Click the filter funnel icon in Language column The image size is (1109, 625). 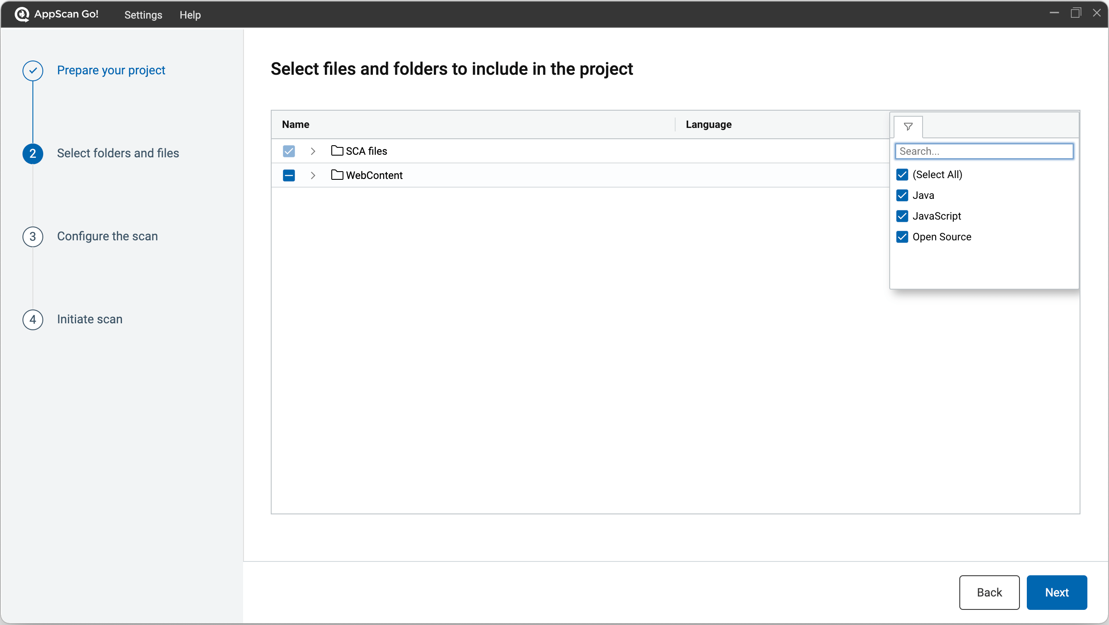pyautogui.click(x=908, y=126)
